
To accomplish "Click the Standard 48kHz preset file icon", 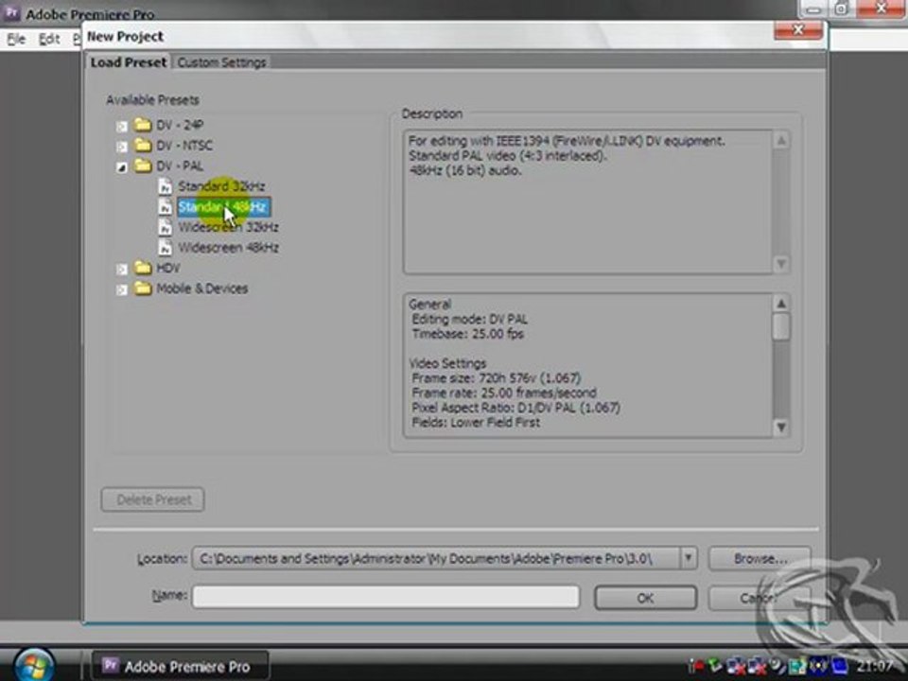I will click(165, 207).
